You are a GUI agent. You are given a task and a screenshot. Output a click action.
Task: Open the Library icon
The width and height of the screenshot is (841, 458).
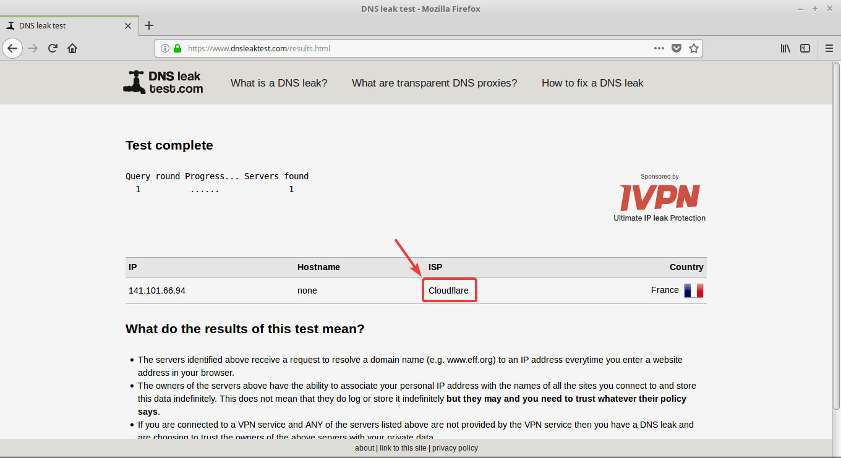coord(785,48)
